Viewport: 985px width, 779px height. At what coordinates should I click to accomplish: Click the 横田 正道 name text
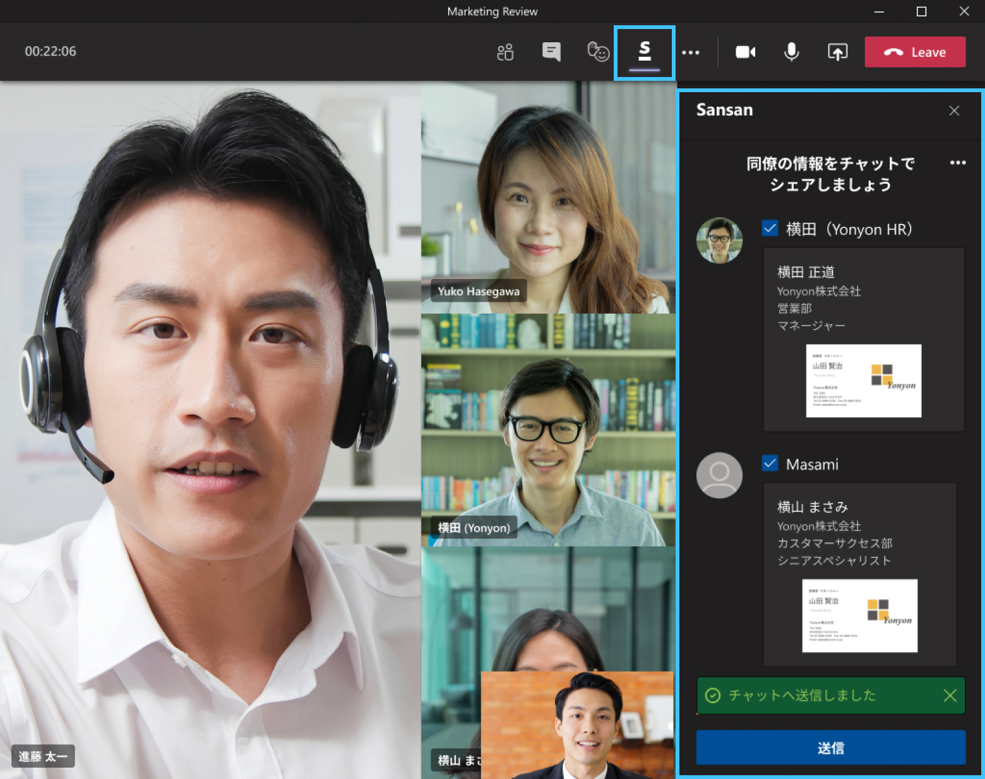click(x=806, y=272)
